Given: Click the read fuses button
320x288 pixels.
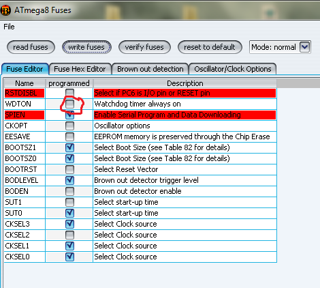Looking at the screenshot, I should 31,47.
